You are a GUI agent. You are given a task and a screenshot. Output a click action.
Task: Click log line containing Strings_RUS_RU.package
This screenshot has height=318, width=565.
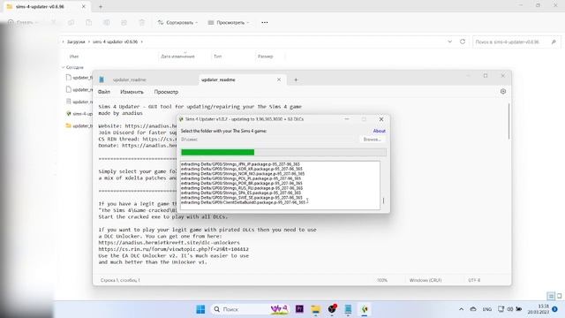tap(242, 188)
